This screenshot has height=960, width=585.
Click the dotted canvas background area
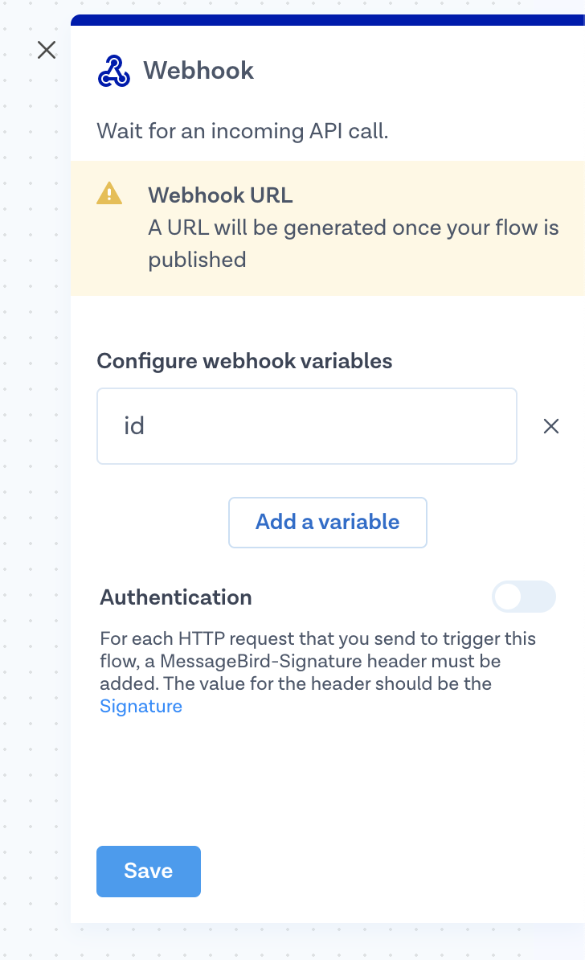[x=32, y=482]
